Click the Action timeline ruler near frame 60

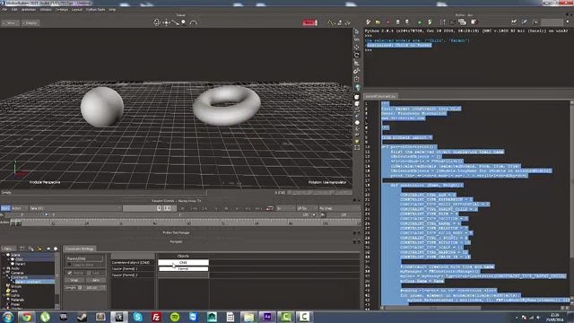(x=189, y=223)
